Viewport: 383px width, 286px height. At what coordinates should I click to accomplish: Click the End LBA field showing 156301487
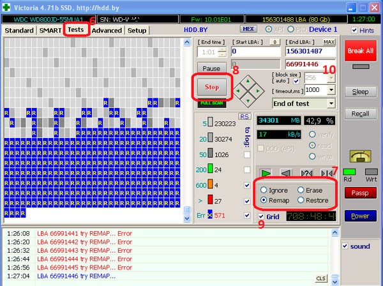(310, 51)
